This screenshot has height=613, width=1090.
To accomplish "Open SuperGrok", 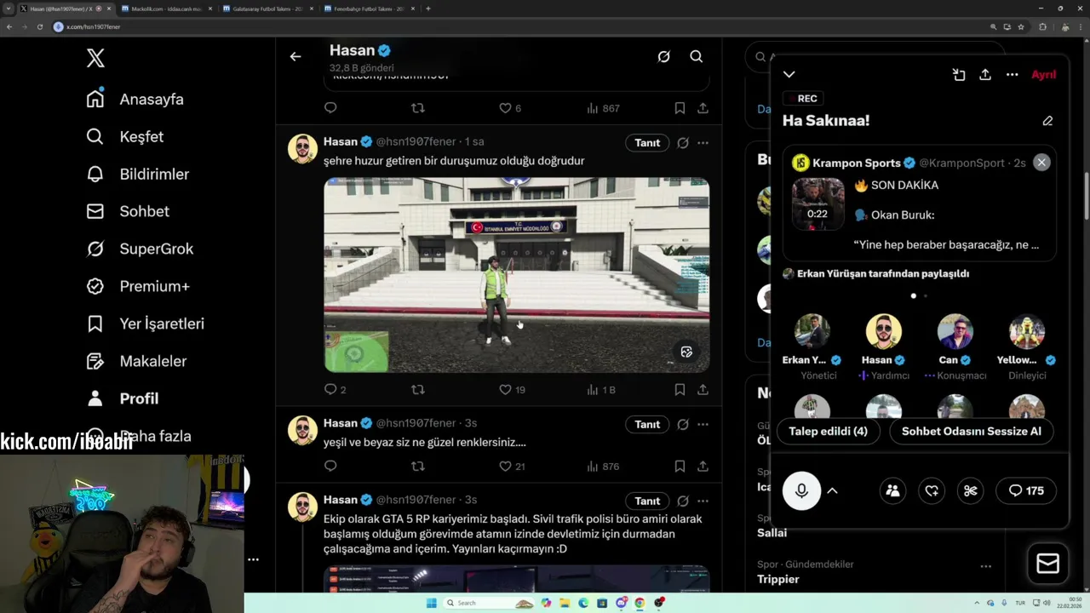I will coord(141,249).
